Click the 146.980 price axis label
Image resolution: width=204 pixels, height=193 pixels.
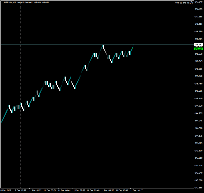coord(199,24)
